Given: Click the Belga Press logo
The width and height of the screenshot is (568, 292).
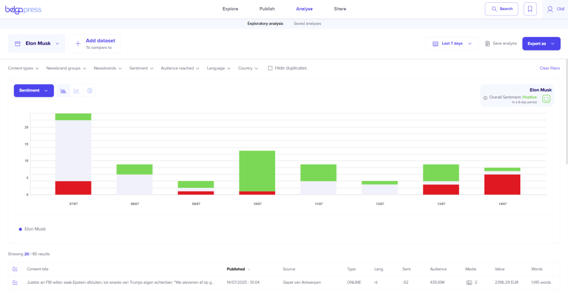Looking at the screenshot, I should click(23, 9).
